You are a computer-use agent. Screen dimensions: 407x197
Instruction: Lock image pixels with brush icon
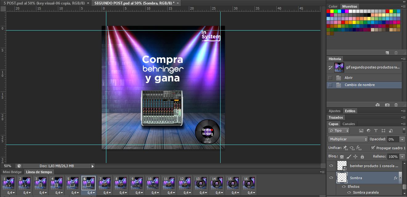[x=348, y=157]
